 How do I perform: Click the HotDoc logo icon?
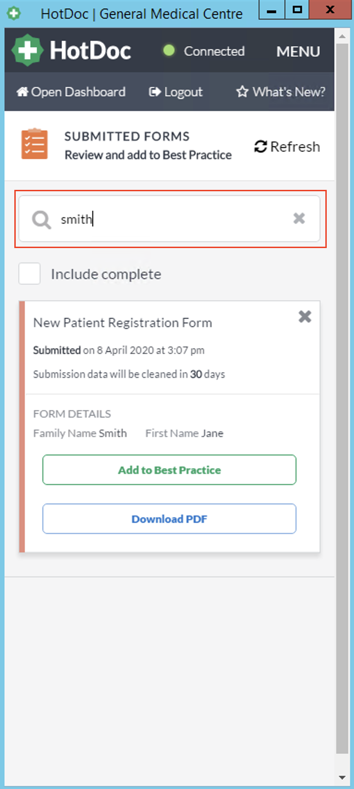27,49
